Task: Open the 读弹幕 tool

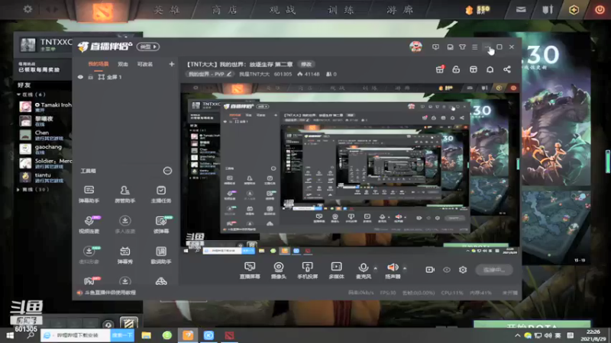Action: (x=161, y=224)
